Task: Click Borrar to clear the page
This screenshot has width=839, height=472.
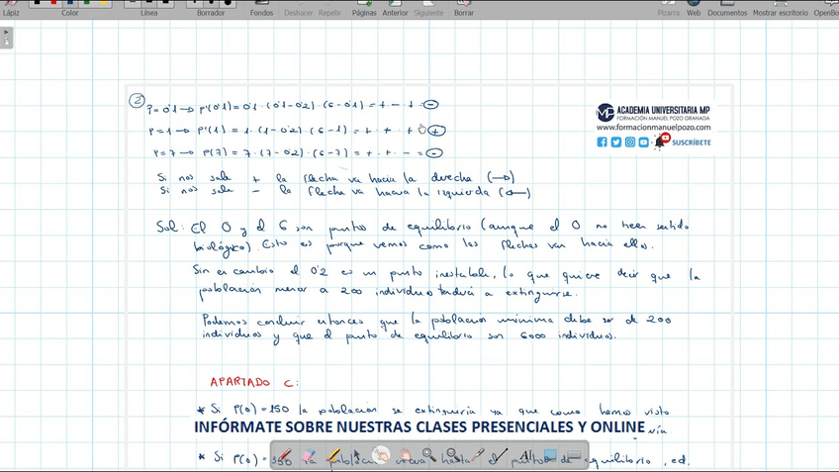Action: (x=464, y=8)
